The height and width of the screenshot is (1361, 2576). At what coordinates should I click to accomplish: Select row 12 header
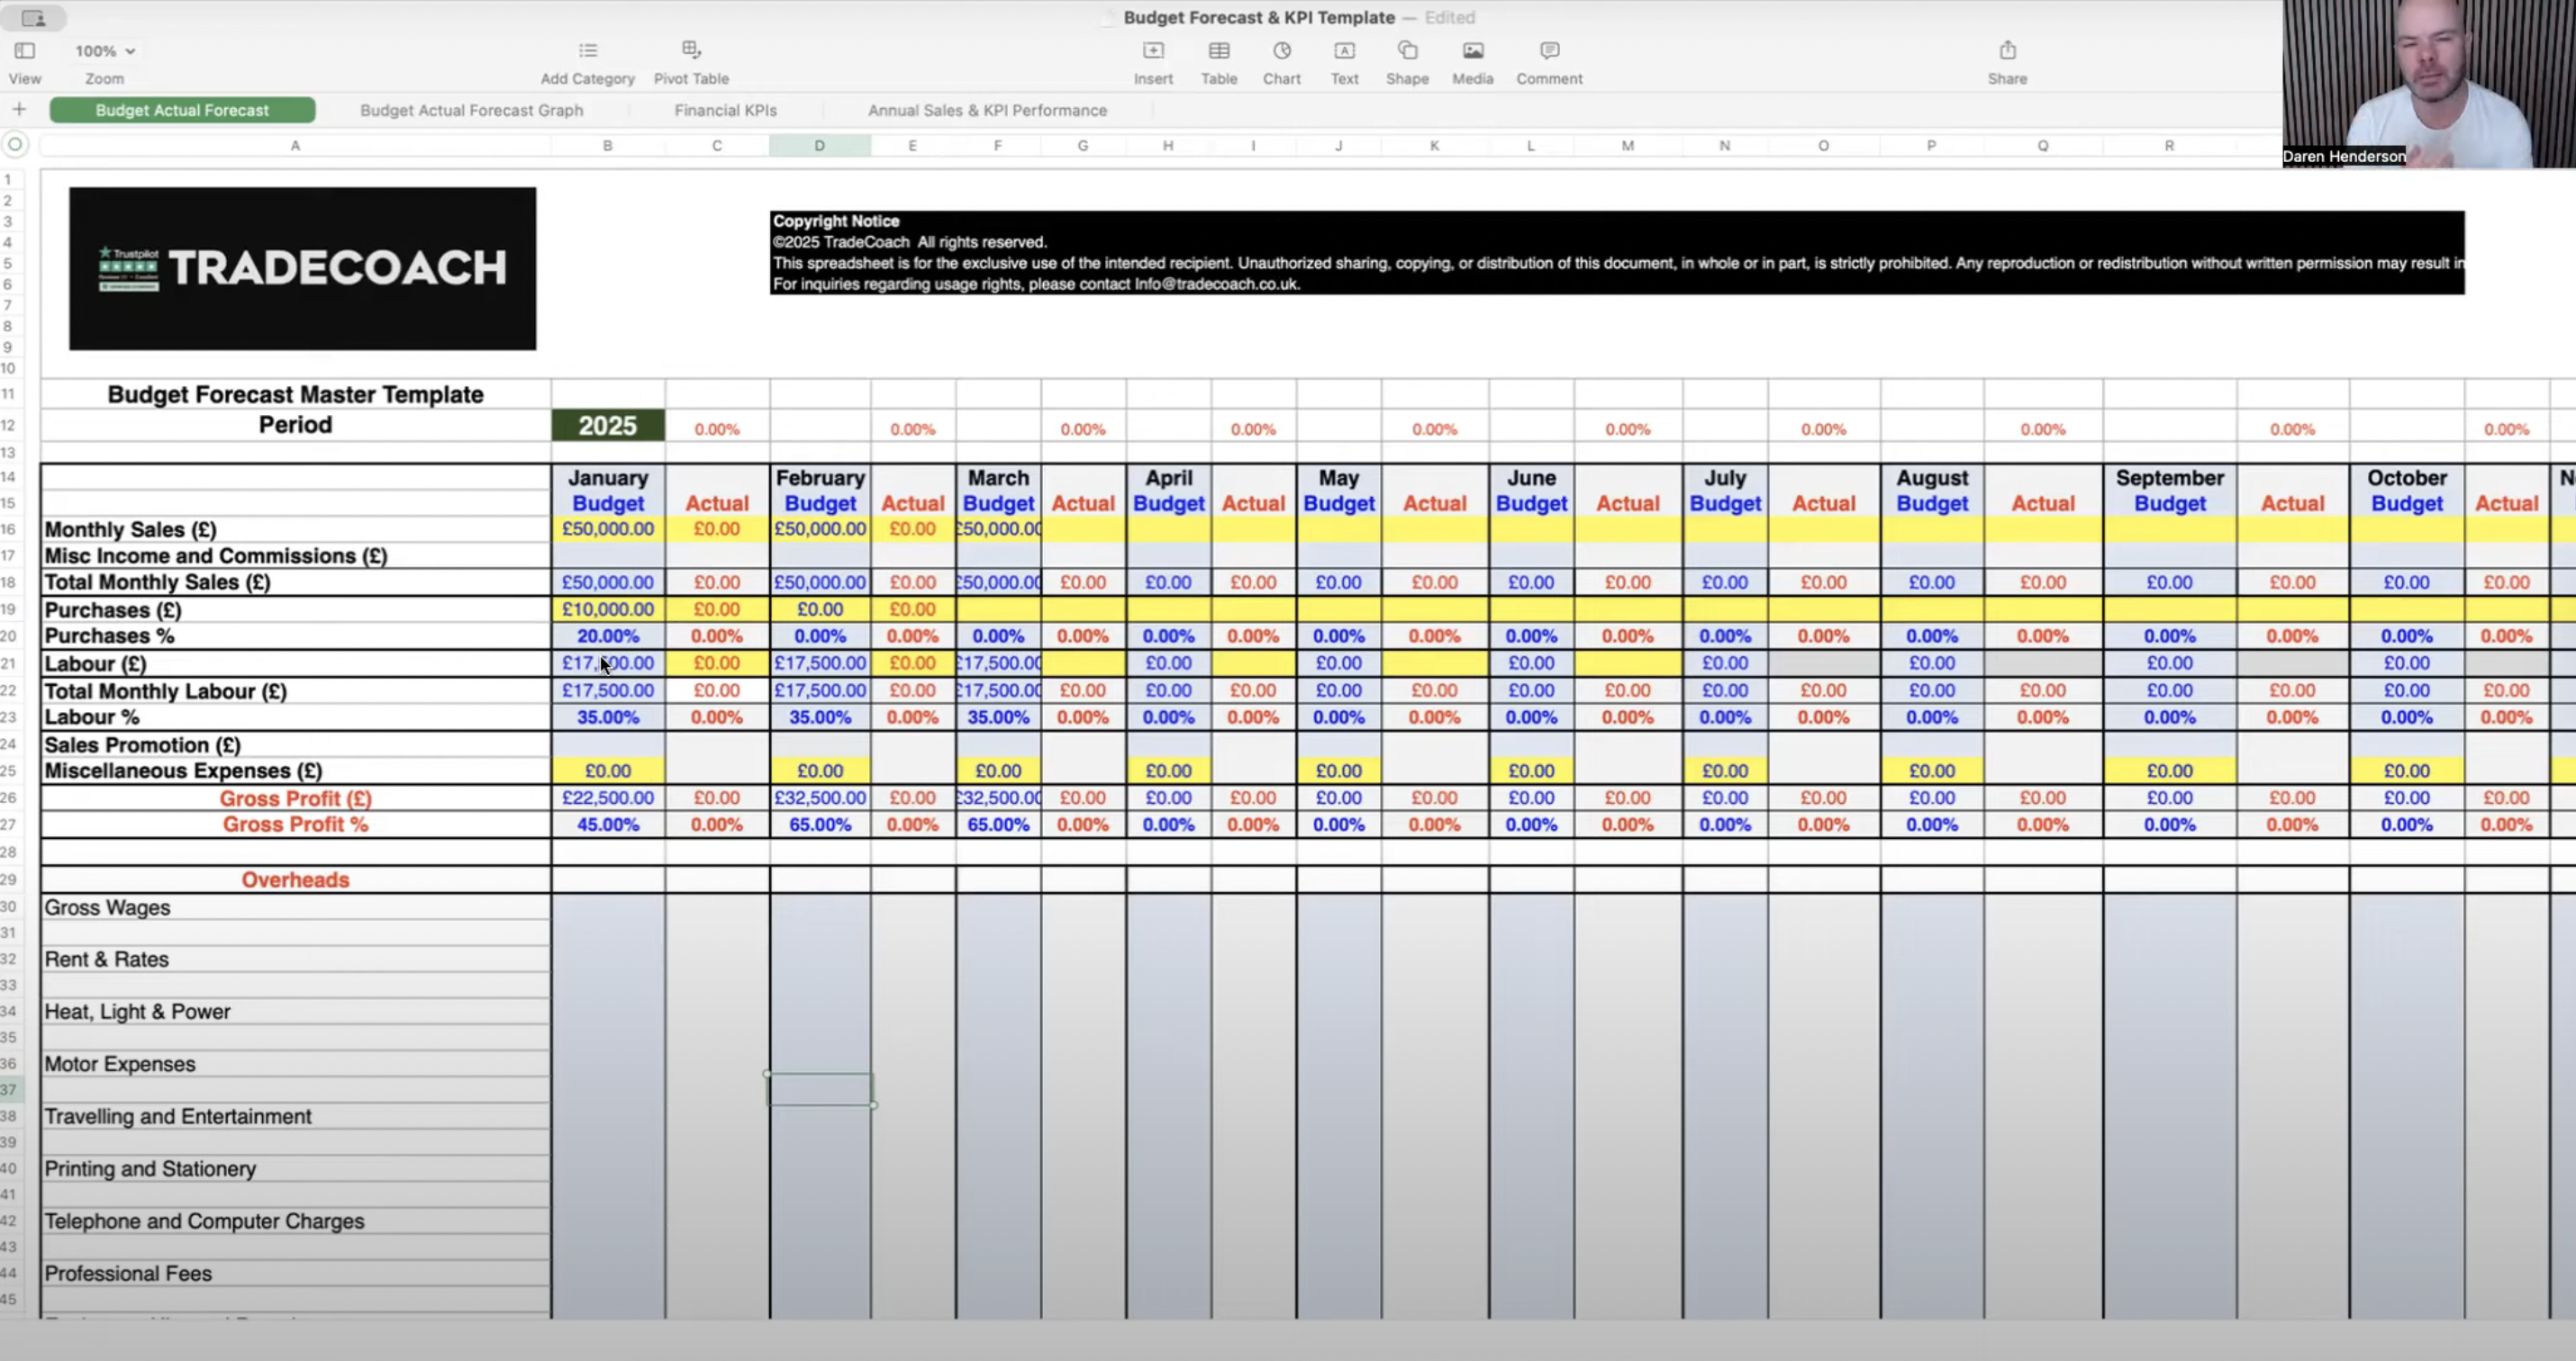[x=8, y=426]
